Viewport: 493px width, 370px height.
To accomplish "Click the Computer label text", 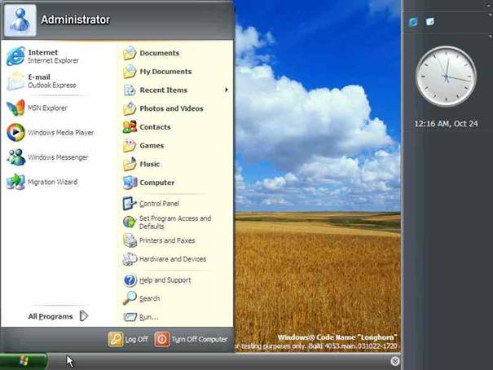I will (x=157, y=183).
